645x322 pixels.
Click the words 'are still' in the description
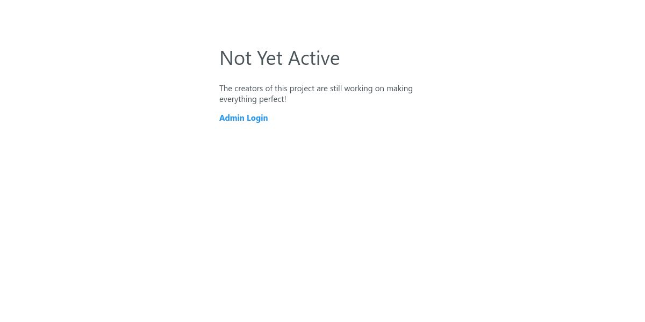click(x=329, y=89)
